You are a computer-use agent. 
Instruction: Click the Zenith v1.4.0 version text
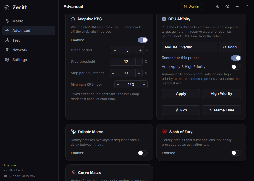(x=13, y=170)
